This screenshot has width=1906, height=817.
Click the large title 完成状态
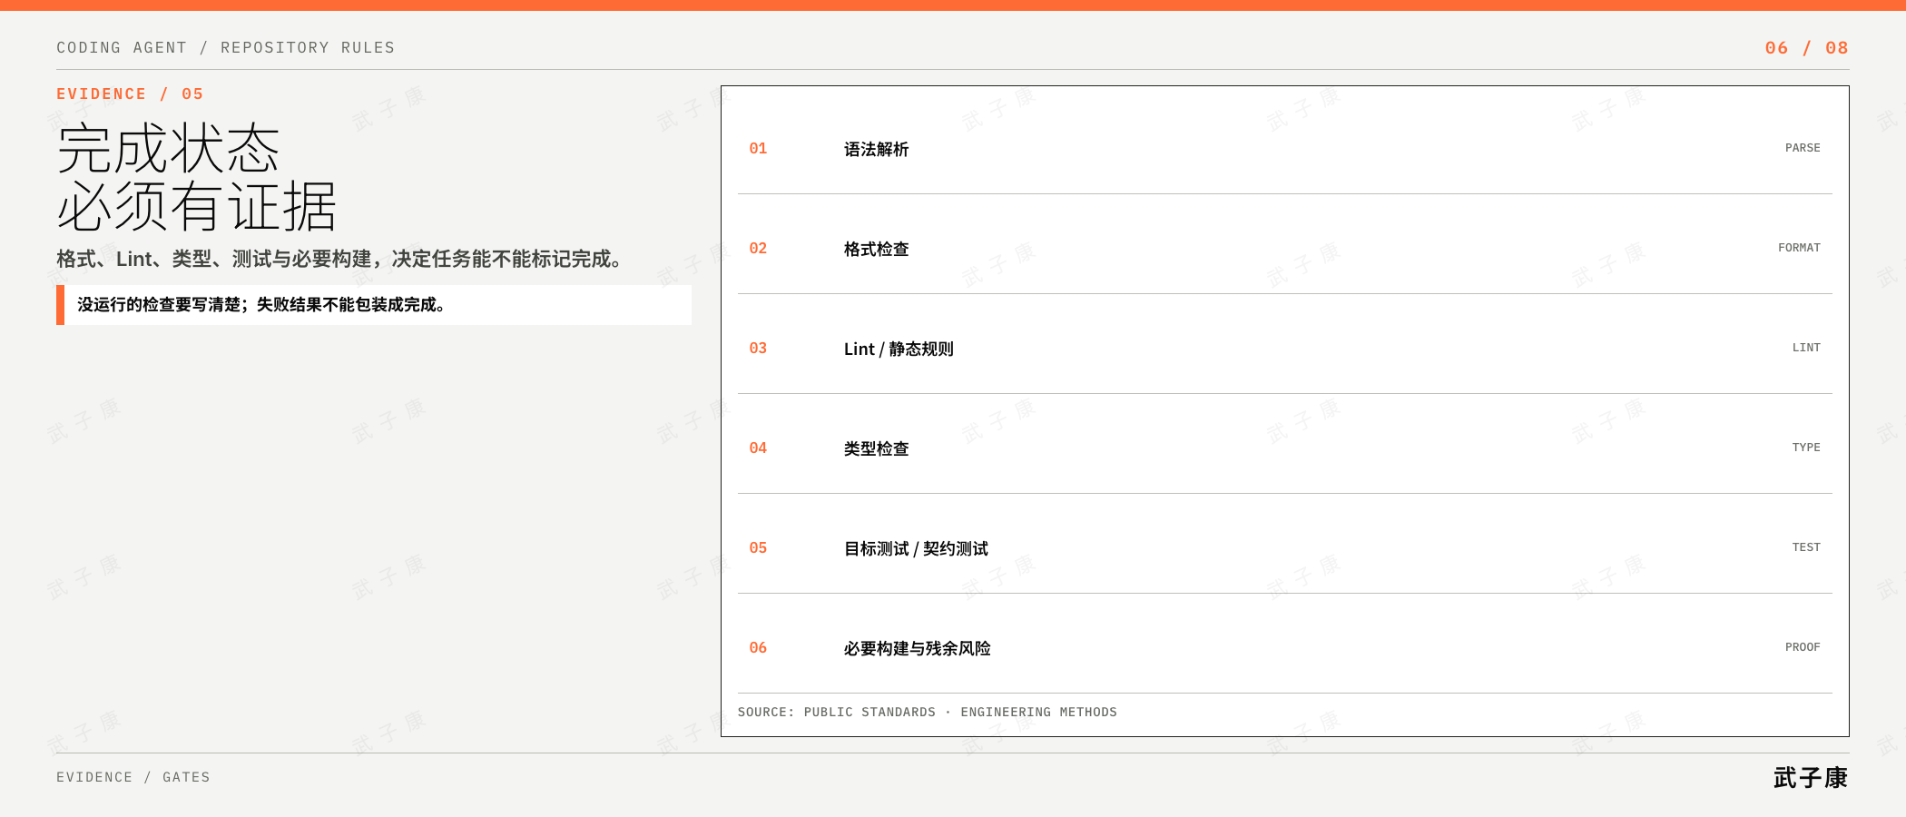[169, 149]
